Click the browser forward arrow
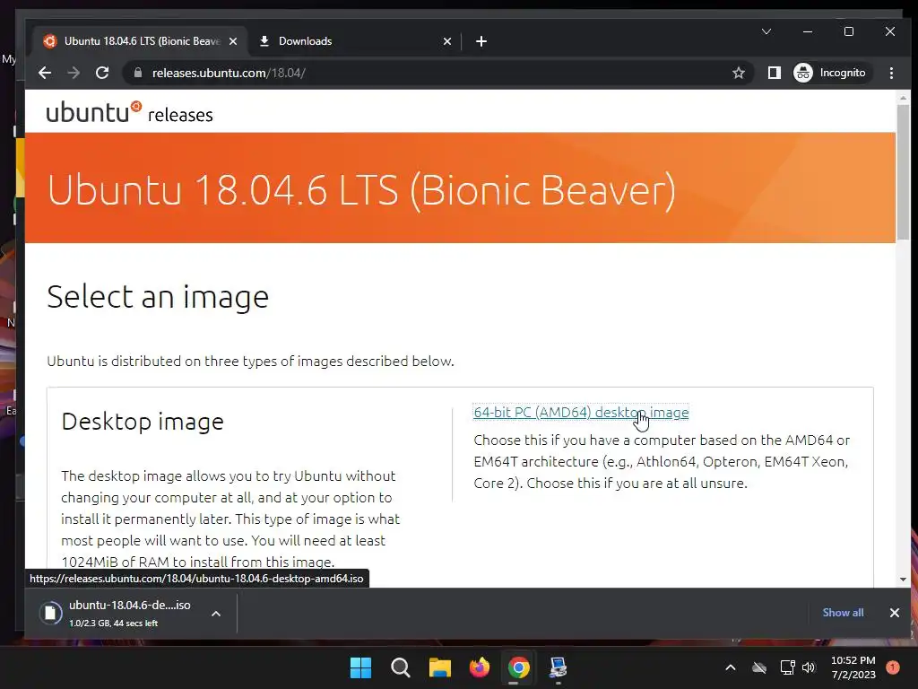This screenshot has width=918, height=689. pyautogui.click(x=74, y=73)
